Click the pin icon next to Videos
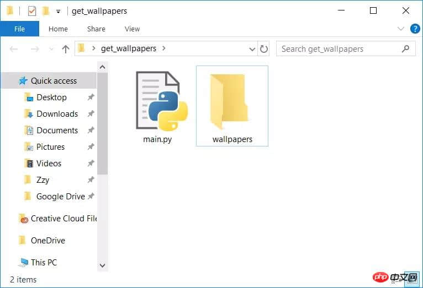The image size is (423, 288). pos(91,163)
